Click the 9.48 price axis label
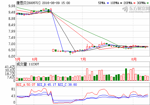 tap(12, 12)
